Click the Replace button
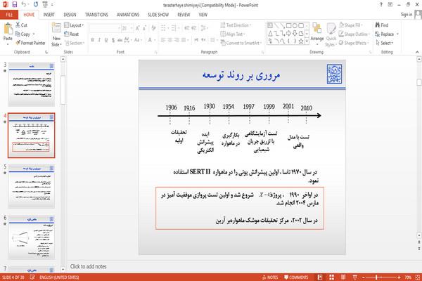Viewport: 422px width, 281px height. 387,34
